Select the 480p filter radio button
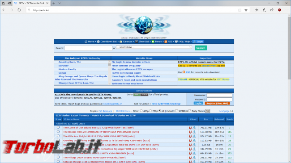This screenshot has height=163, width=291. click(141, 111)
